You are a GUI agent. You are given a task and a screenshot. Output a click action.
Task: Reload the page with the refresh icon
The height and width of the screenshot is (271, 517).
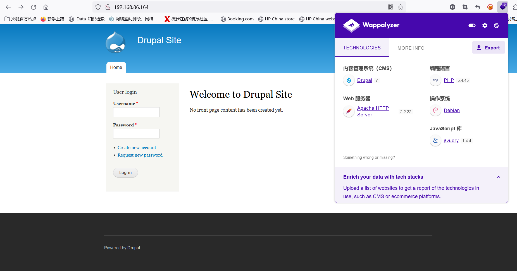tap(34, 7)
